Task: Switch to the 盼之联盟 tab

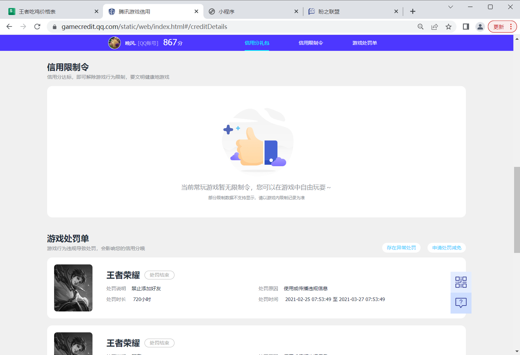Action: point(352,11)
